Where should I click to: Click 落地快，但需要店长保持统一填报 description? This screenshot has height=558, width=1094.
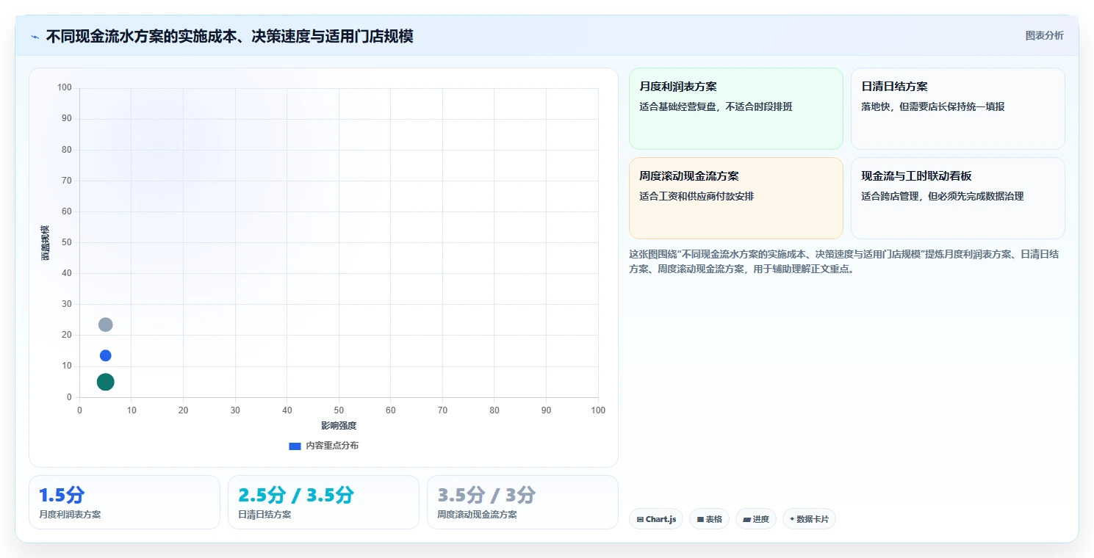933,106
